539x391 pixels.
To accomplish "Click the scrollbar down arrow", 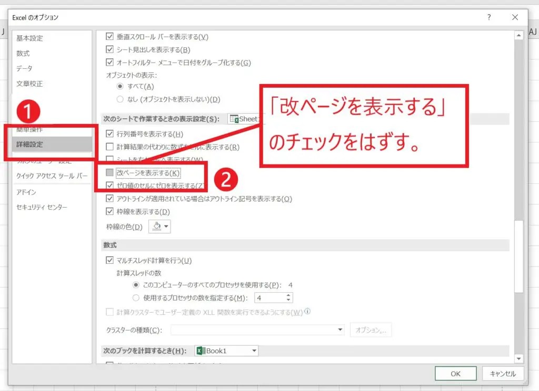I will [x=518, y=359].
